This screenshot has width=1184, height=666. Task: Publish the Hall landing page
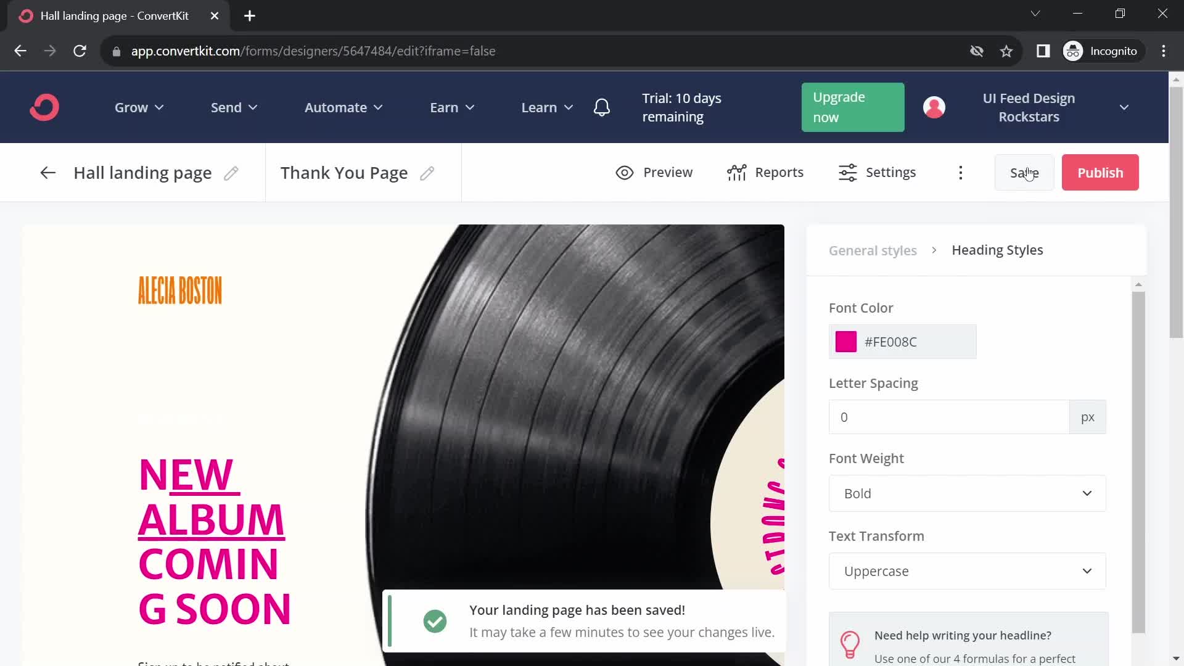tap(1101, 171)
